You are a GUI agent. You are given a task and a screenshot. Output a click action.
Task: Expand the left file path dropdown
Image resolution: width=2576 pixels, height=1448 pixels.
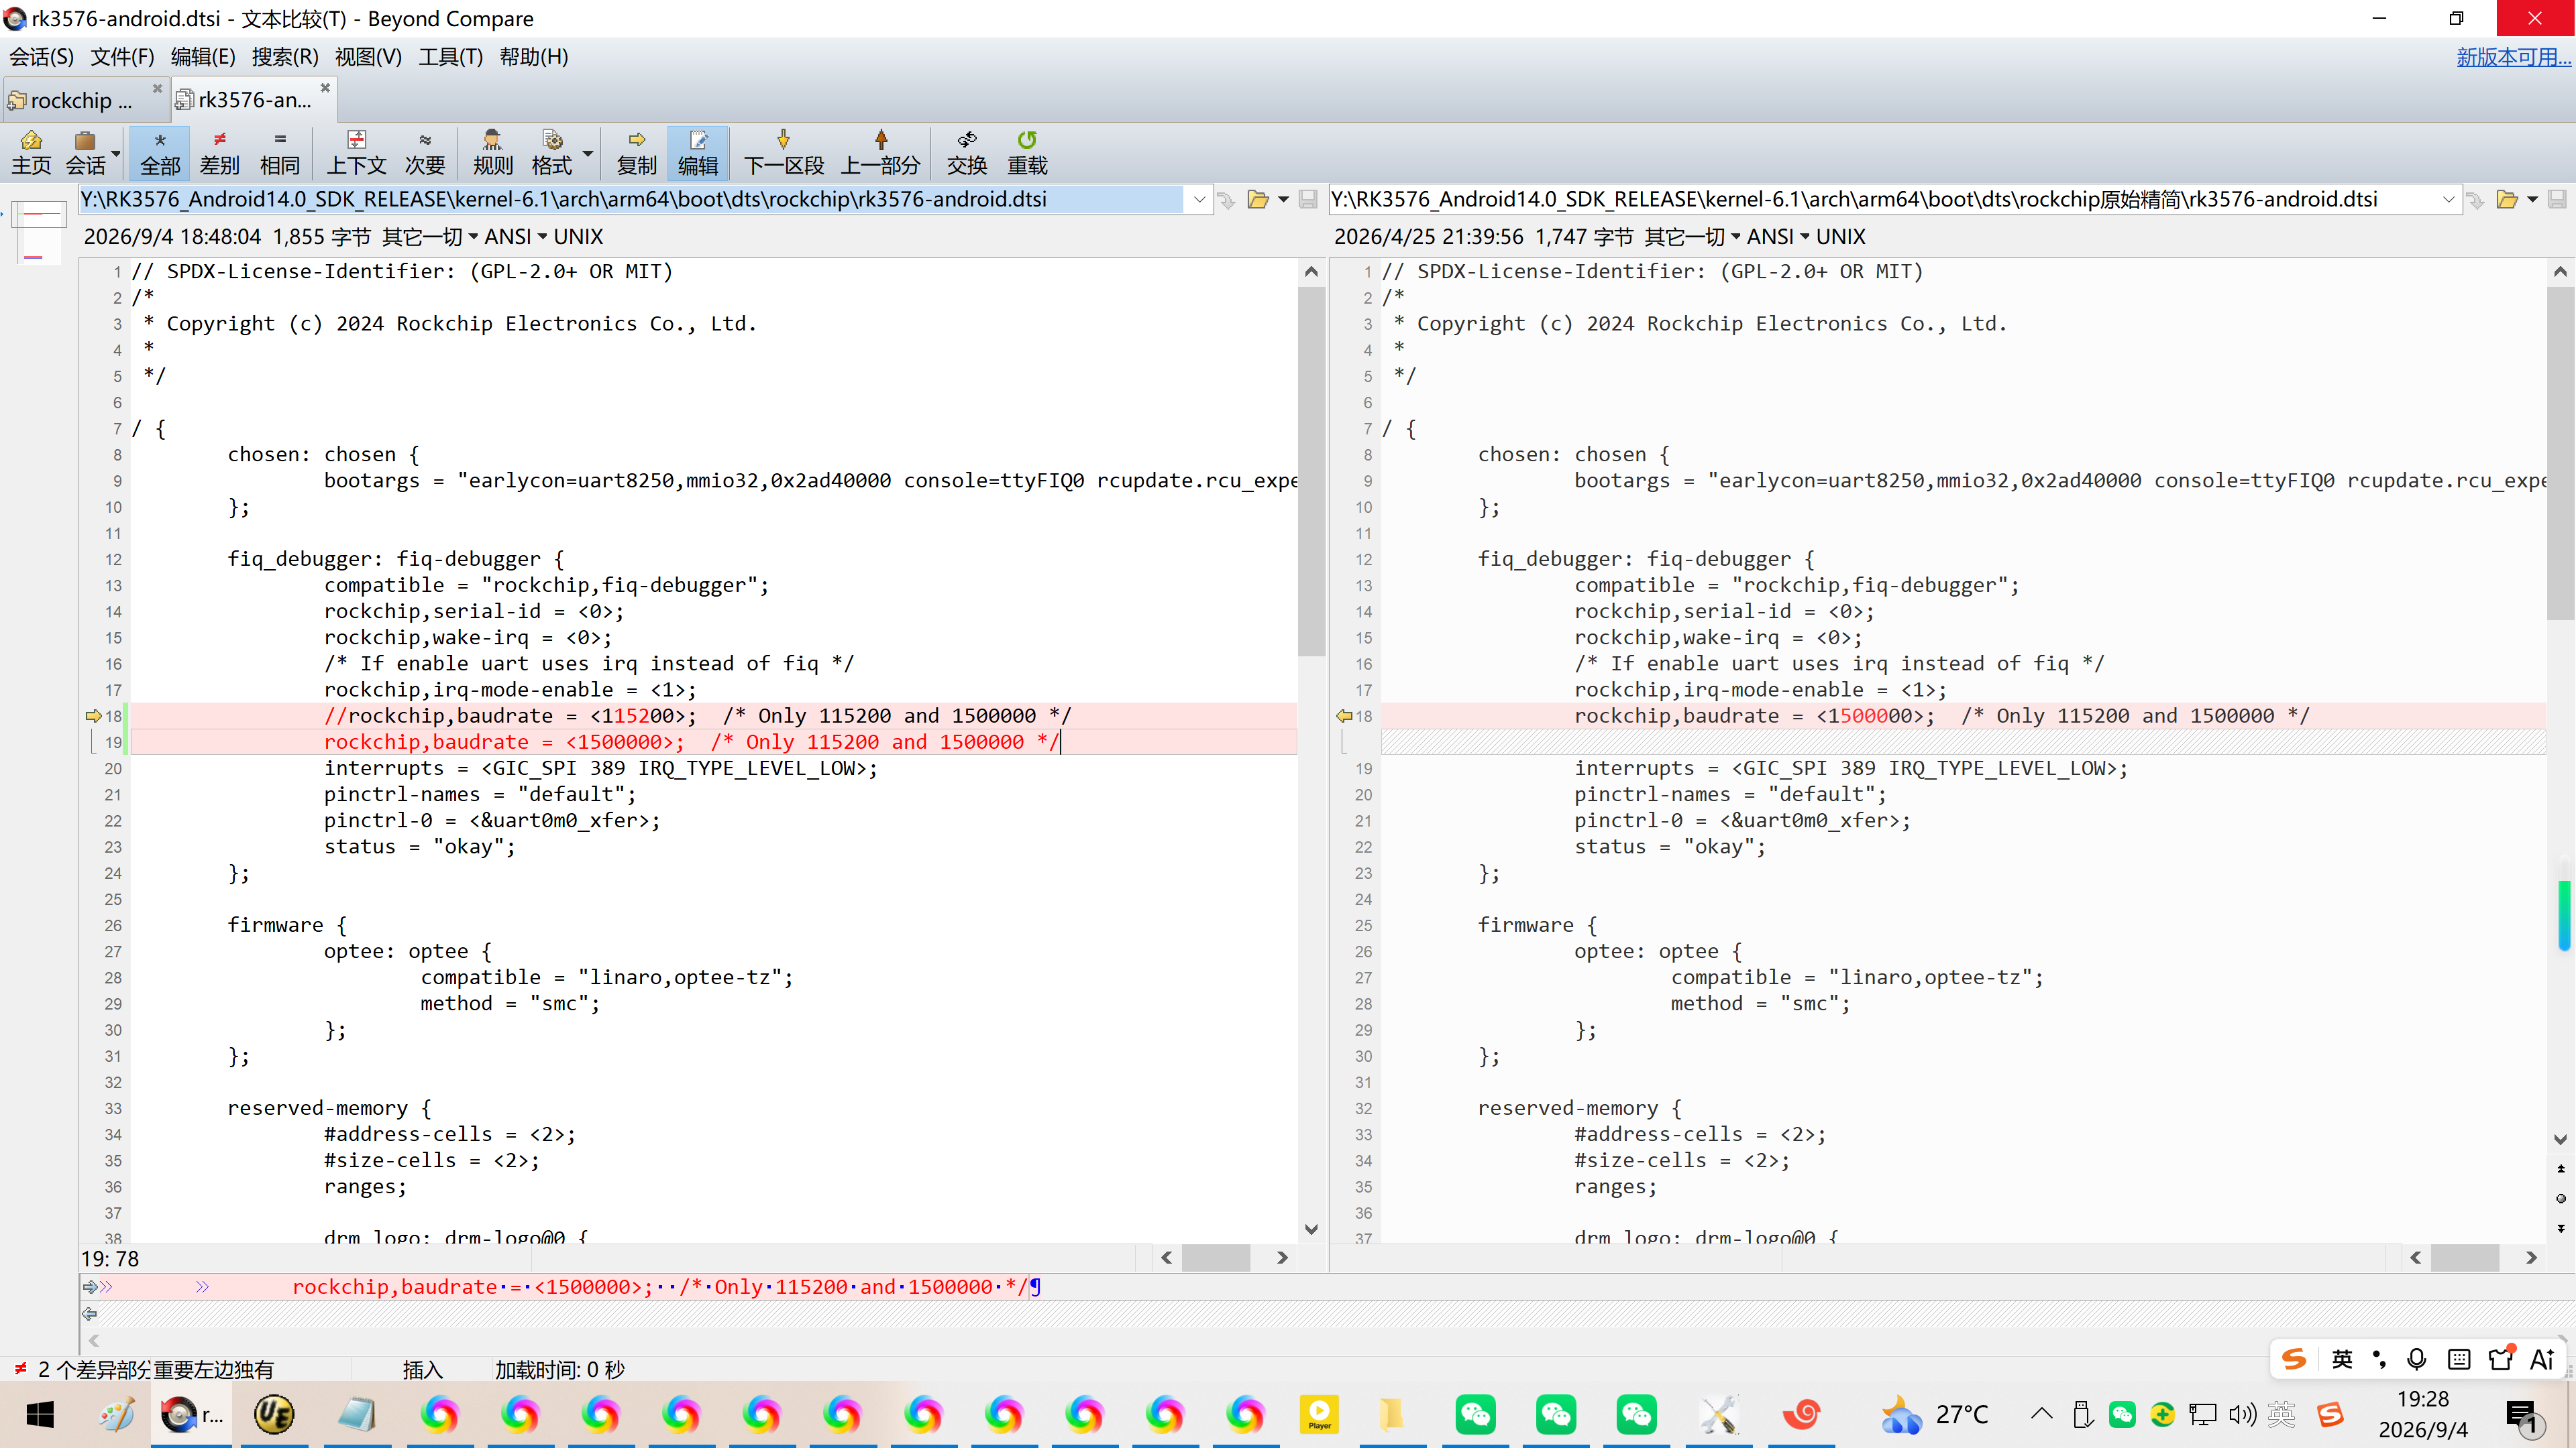1199,200
